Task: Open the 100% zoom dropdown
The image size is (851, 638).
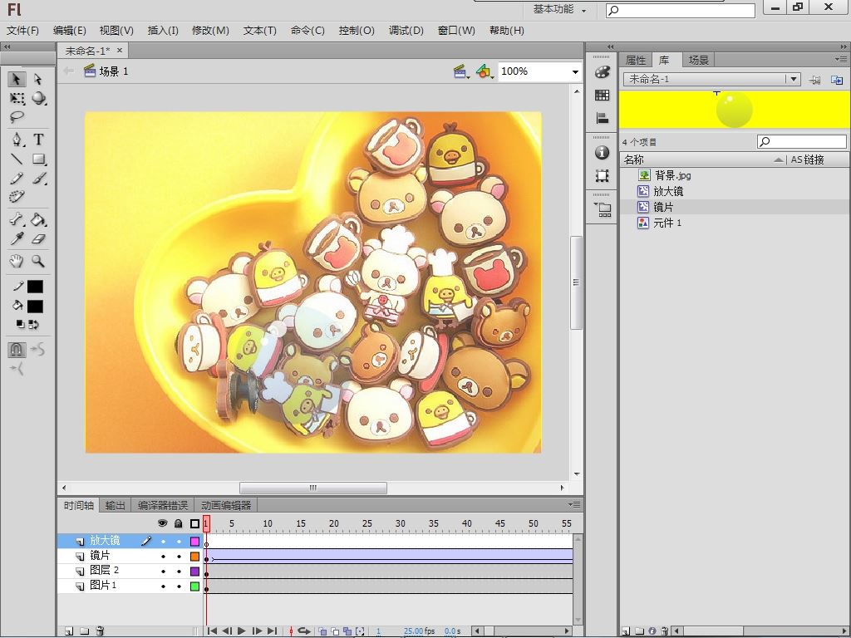Action: [575, 72]
